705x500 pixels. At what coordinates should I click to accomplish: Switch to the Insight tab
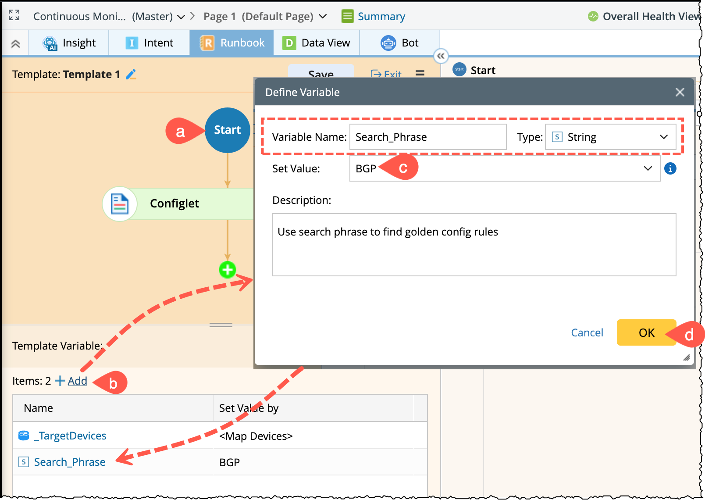point(69,43)
